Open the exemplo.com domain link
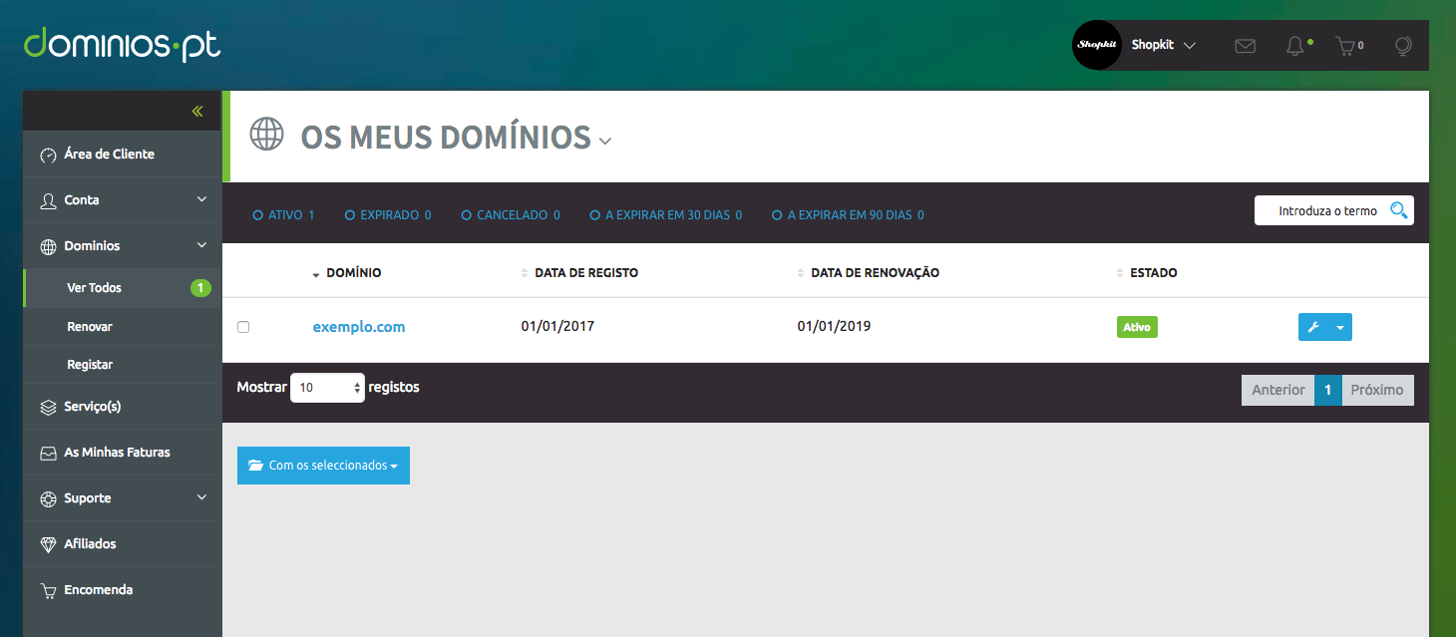 pos(359,327)
